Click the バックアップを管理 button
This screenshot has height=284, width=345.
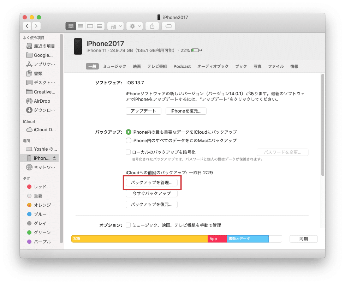(x=151, y=182)
